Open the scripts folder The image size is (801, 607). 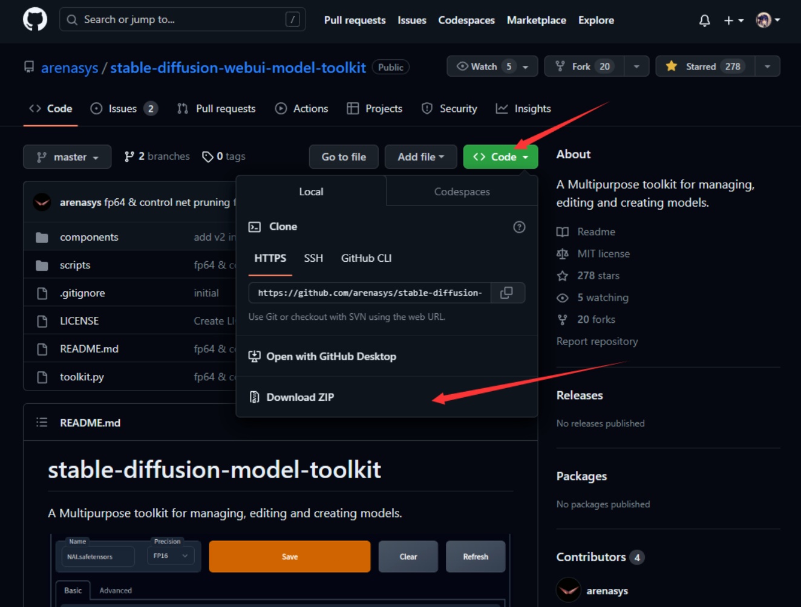[75, 265]
